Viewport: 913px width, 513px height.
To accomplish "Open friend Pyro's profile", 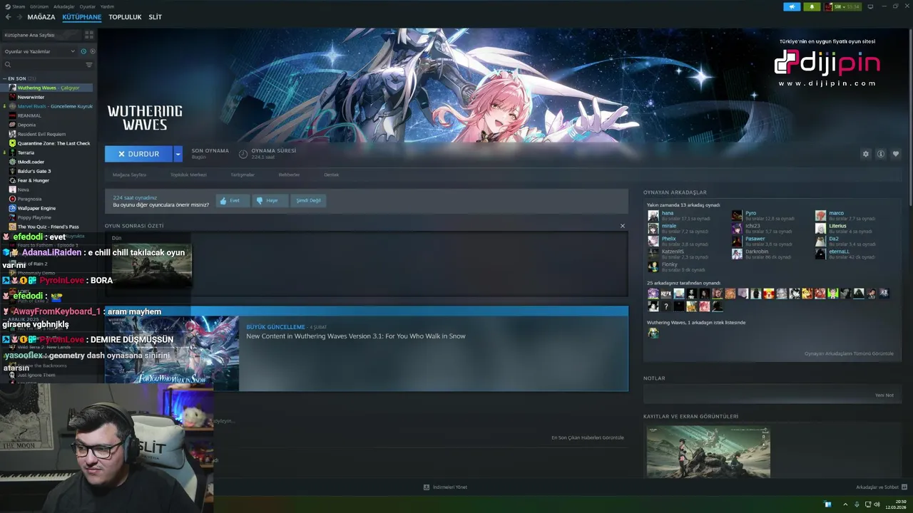I will pyautogui.click(x=750, y=213).
